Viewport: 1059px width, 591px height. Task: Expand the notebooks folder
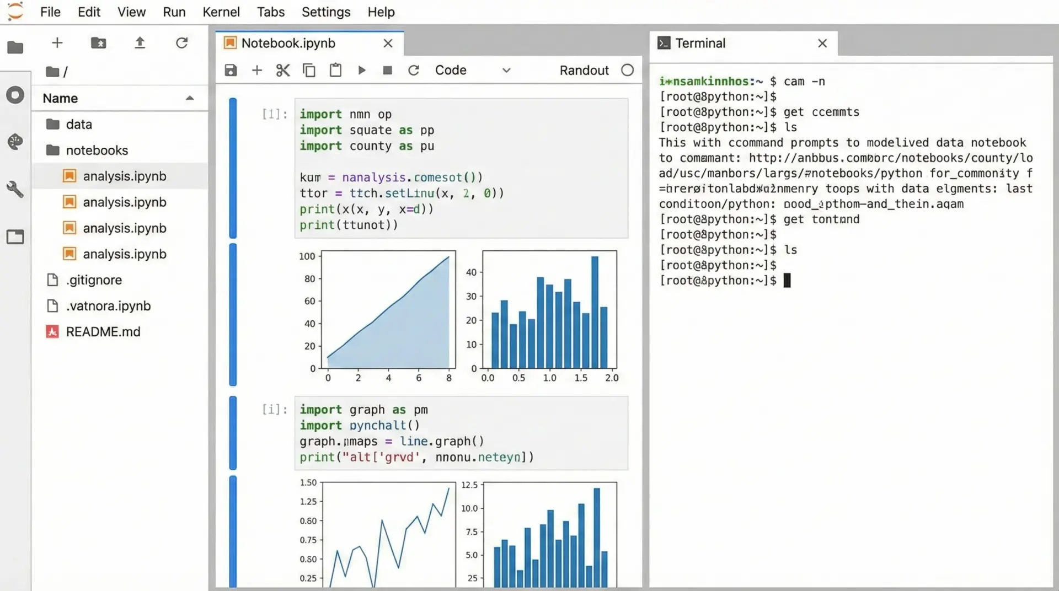click(97, 151)
